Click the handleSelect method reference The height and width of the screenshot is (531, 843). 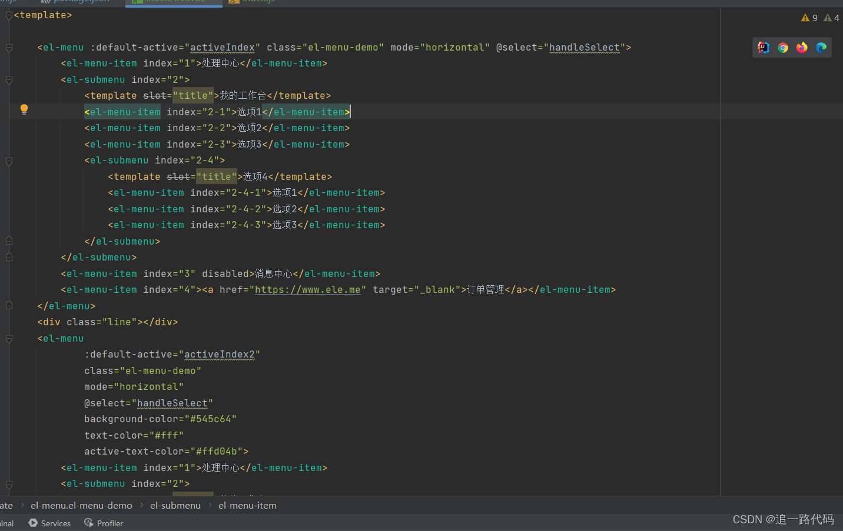(585, 47)
